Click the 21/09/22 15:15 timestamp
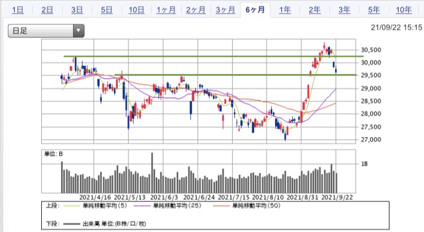The height and width of the screenshot is (232, 424). tap(396, 27)
